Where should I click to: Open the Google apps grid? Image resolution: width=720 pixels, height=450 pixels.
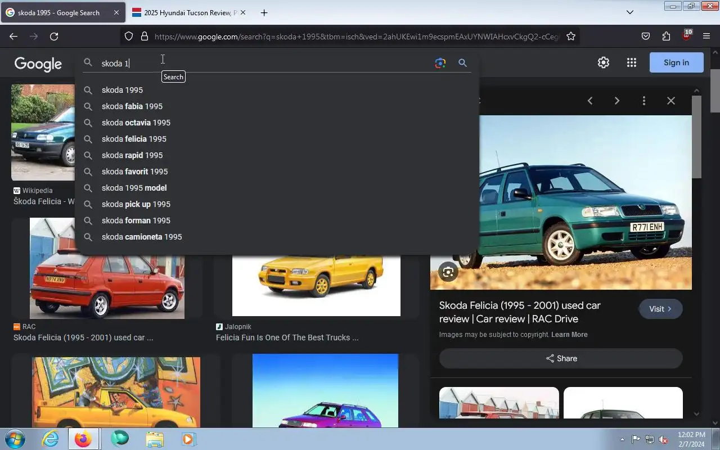[x=631, y=62]
